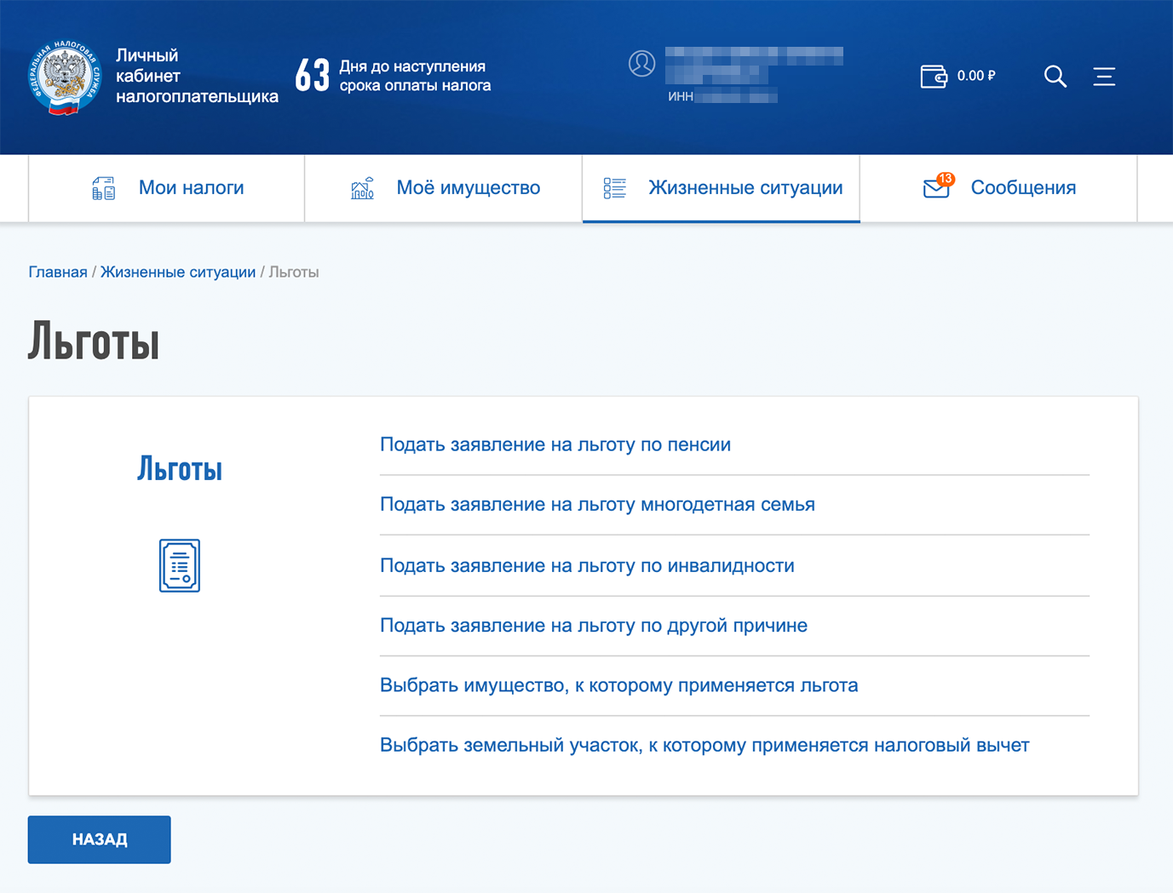Viewport: 1173px width, 893px height.
Task: Go to Главная breadcrumb link
Action: [58, 272]
